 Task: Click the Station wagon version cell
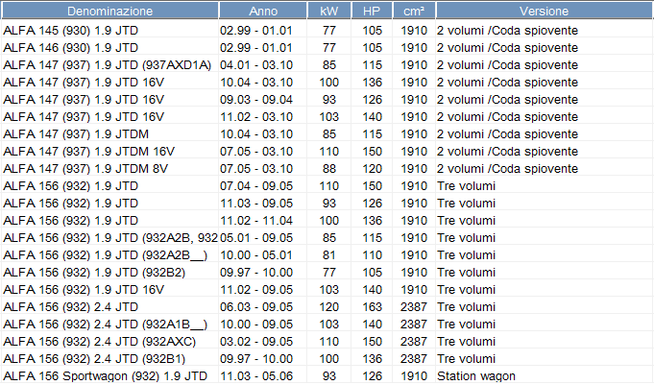click(x=476, y=375)
